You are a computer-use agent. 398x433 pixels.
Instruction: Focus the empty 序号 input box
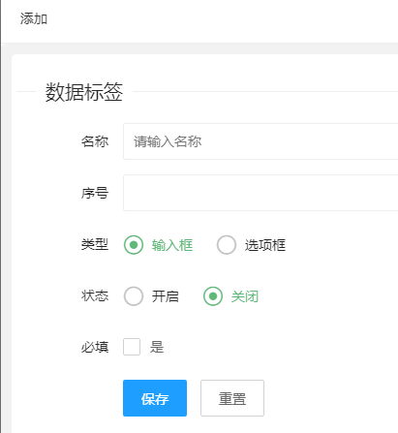(x=260, y=193)
